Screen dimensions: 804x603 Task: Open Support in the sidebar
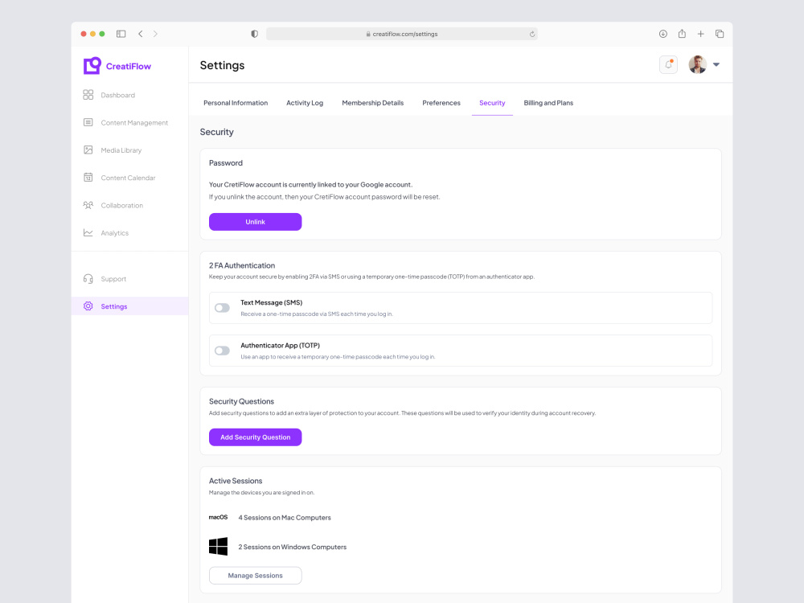(x=105, y=279)
